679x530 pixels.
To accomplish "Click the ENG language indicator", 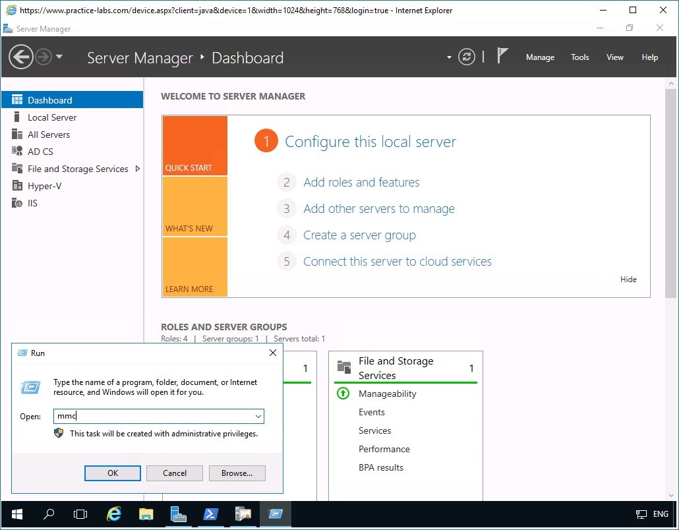I will tap(661, 514).
